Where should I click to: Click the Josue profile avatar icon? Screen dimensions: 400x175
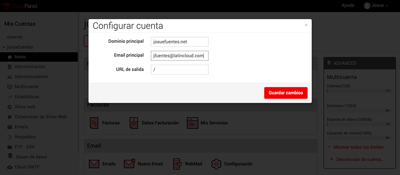[x=367, y=6]
